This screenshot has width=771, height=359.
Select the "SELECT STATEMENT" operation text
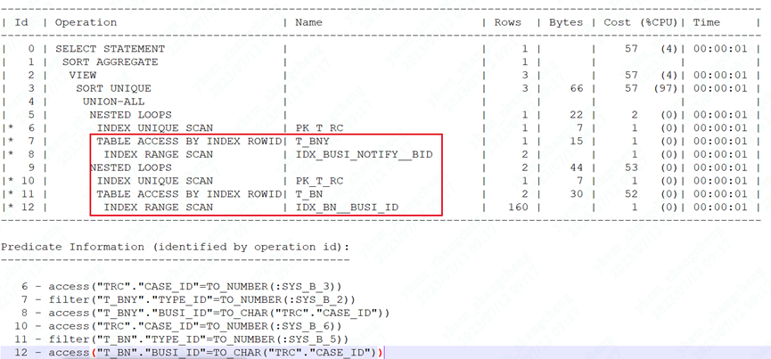click(x=111, y=49)
